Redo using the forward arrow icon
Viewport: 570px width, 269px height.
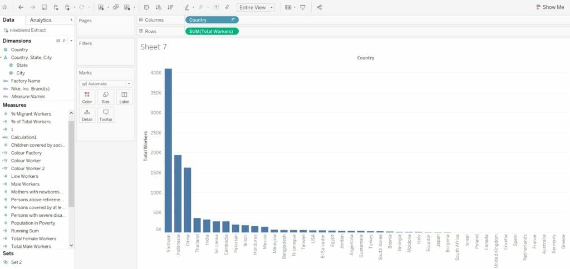[32, 7]
